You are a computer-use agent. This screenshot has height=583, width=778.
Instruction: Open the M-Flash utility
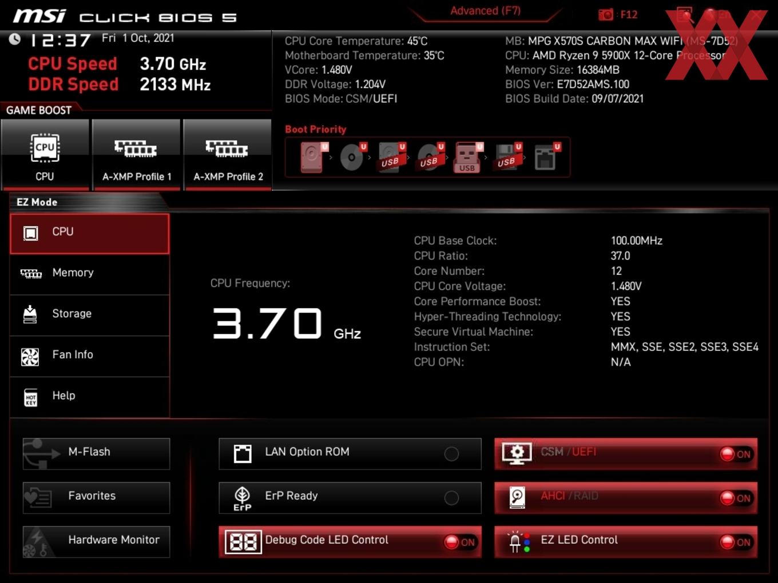click(96, 453)
